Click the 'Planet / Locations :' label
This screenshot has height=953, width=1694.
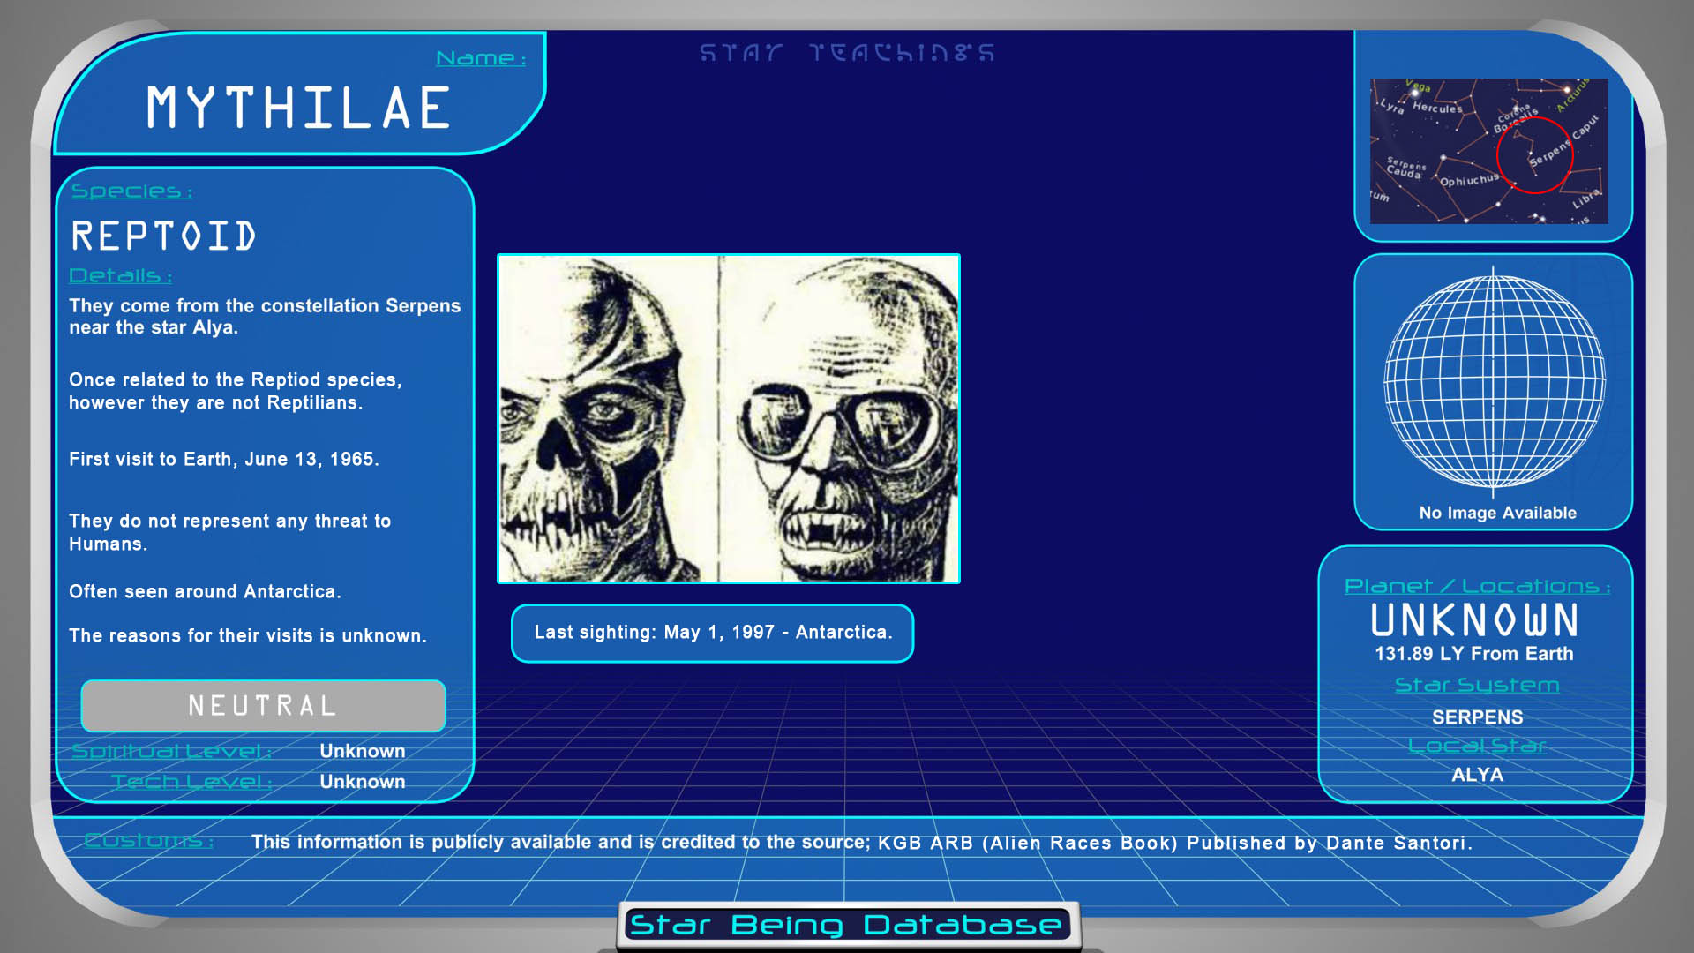1477,586
